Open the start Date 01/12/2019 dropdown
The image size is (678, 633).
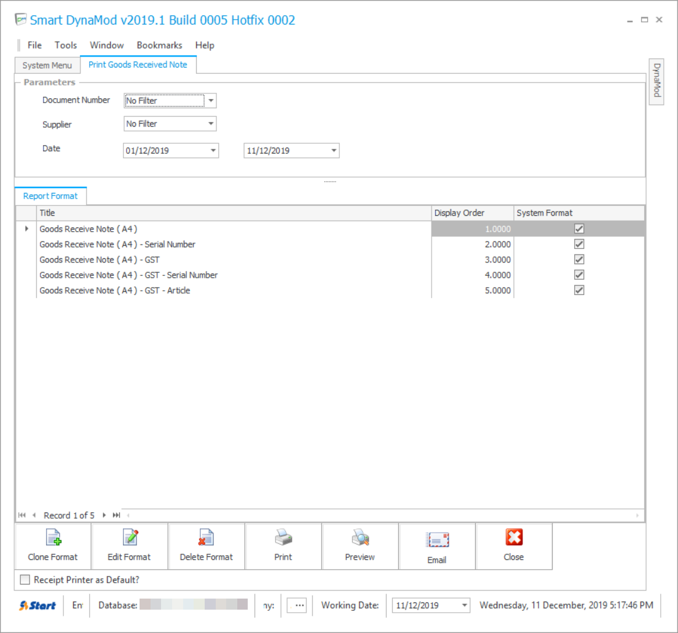pos(213,151)
